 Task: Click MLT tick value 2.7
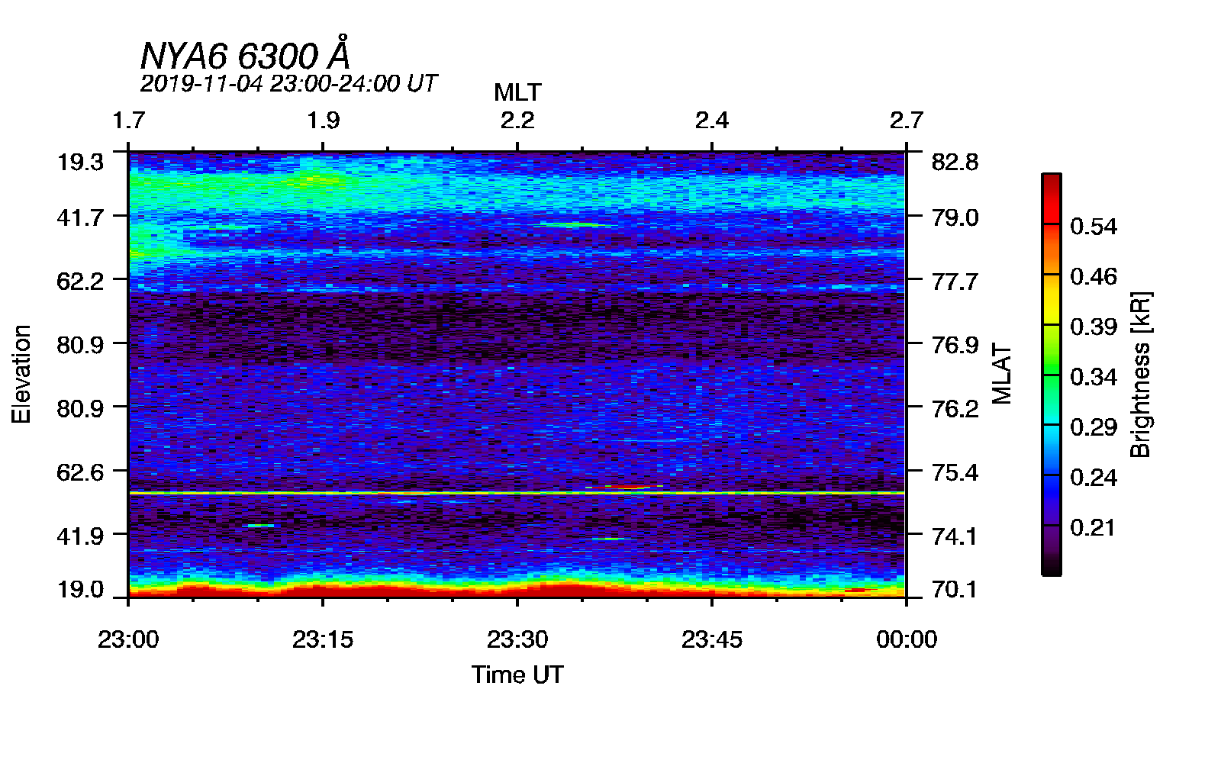[907, 120]
